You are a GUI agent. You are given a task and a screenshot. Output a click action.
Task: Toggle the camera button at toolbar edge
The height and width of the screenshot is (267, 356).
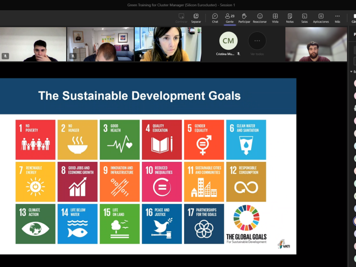(x=353, y=18)
